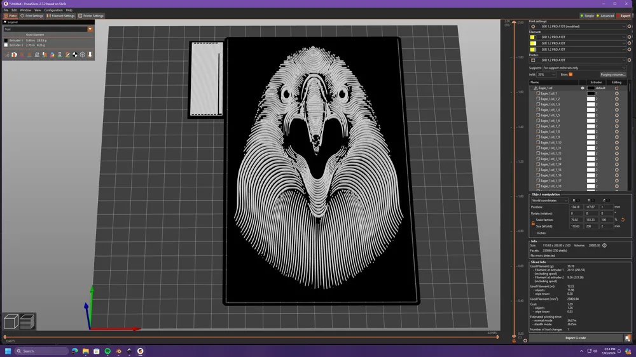Reset scale factors with orange arrow icon
Image resolution: width=636 pixels, height=357 pixels.
point(623,220)
